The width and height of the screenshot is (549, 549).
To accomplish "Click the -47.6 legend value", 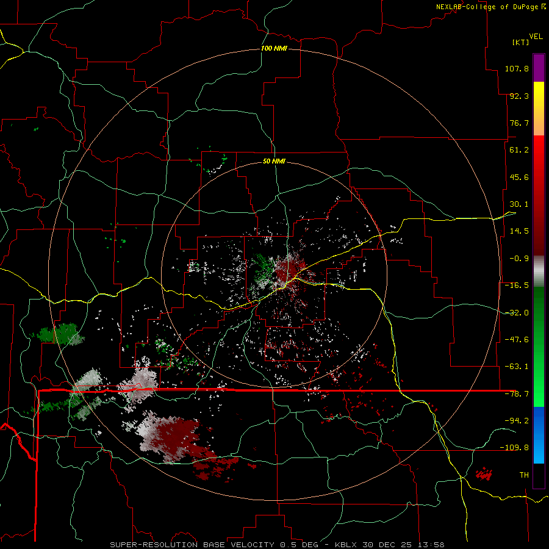I will pos(517,340).
